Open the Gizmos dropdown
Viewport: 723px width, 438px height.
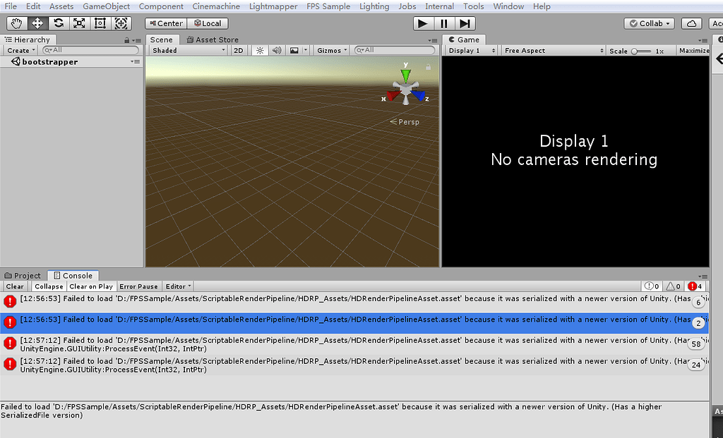click(x=330, y=50)
